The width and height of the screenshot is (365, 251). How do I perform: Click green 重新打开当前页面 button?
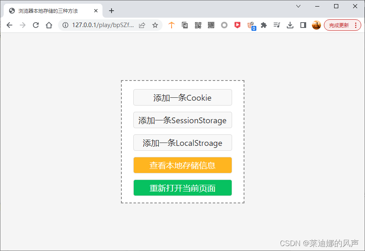(183, 188)
